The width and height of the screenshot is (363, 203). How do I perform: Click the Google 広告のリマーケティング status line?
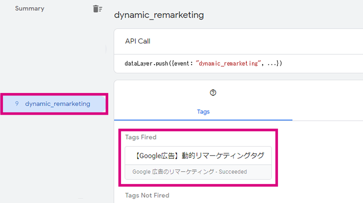189,172
